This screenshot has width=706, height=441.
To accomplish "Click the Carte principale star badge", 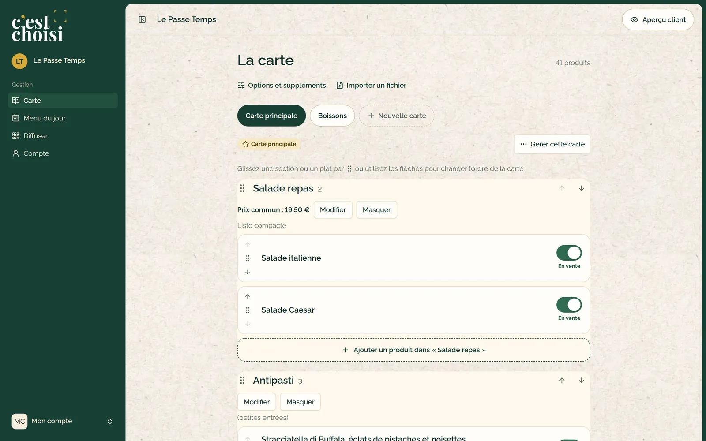I will (x=269, y=144).
